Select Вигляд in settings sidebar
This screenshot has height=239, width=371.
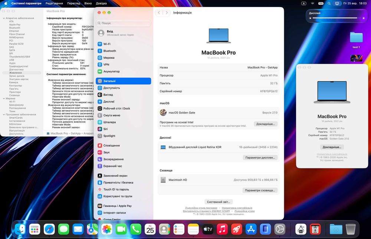pos(123,95)
